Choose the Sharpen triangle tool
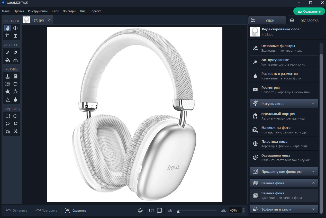The image size is (326, 218). (x=8, y=99)
